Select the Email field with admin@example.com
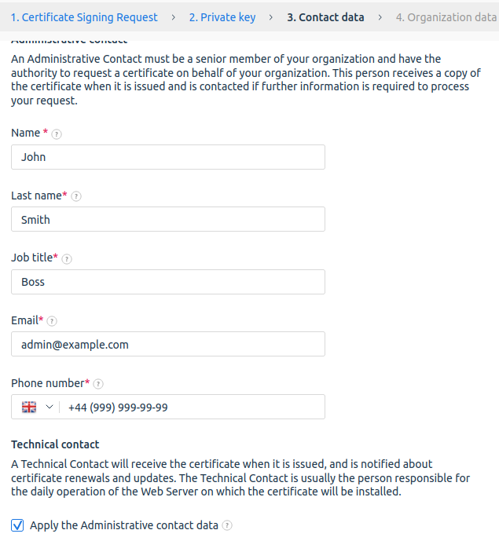Screen dimensions: 499x541 click(x=167, y=344)
